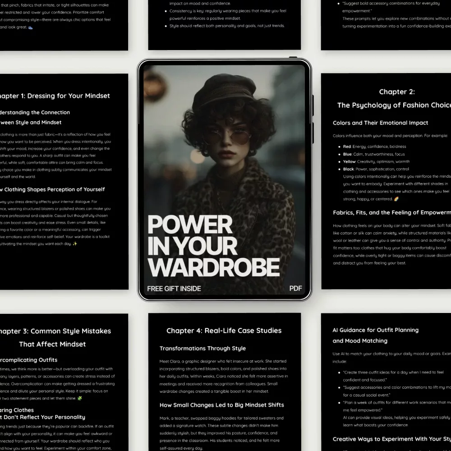Select the Red color bullet item

click(x=374, y=147)
